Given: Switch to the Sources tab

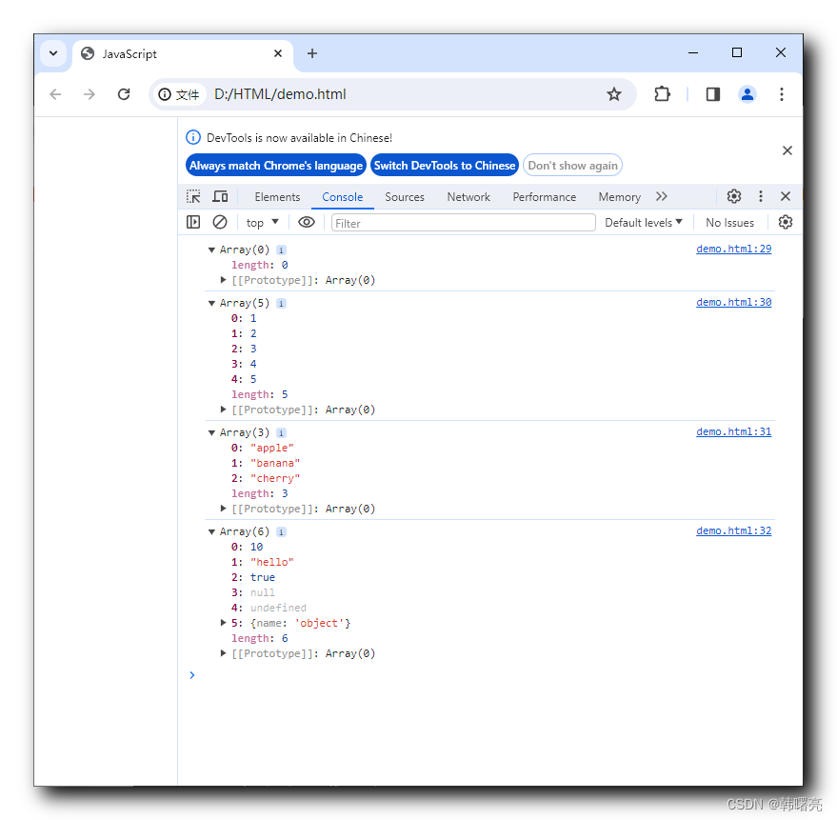Looking at the screenshot, I should click(x=405, y=197).
